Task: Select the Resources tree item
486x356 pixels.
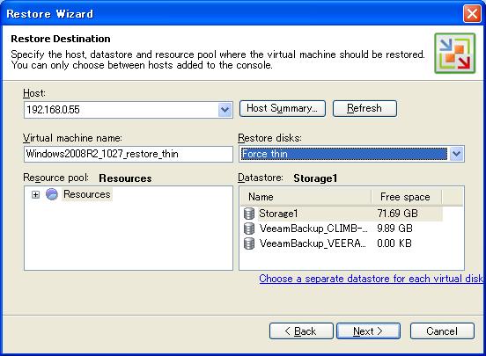Action: click(x=87, y=194)
